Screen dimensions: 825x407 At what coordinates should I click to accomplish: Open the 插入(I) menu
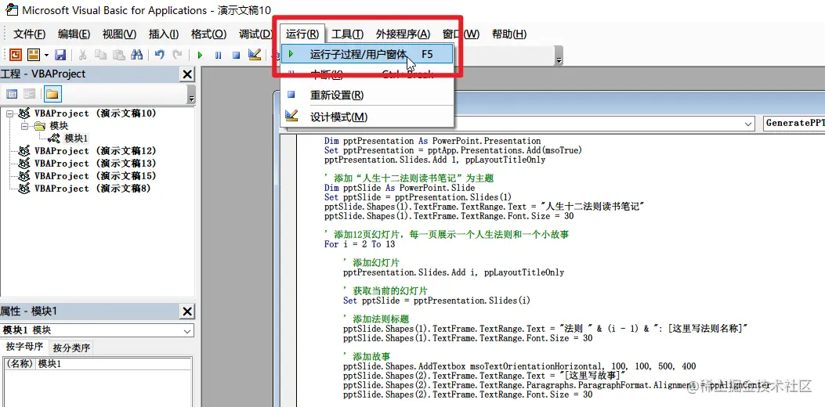(164, 34)
